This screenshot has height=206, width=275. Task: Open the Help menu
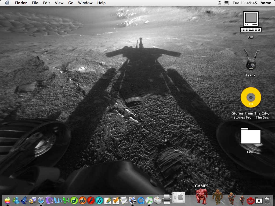(x=101, y=3)
